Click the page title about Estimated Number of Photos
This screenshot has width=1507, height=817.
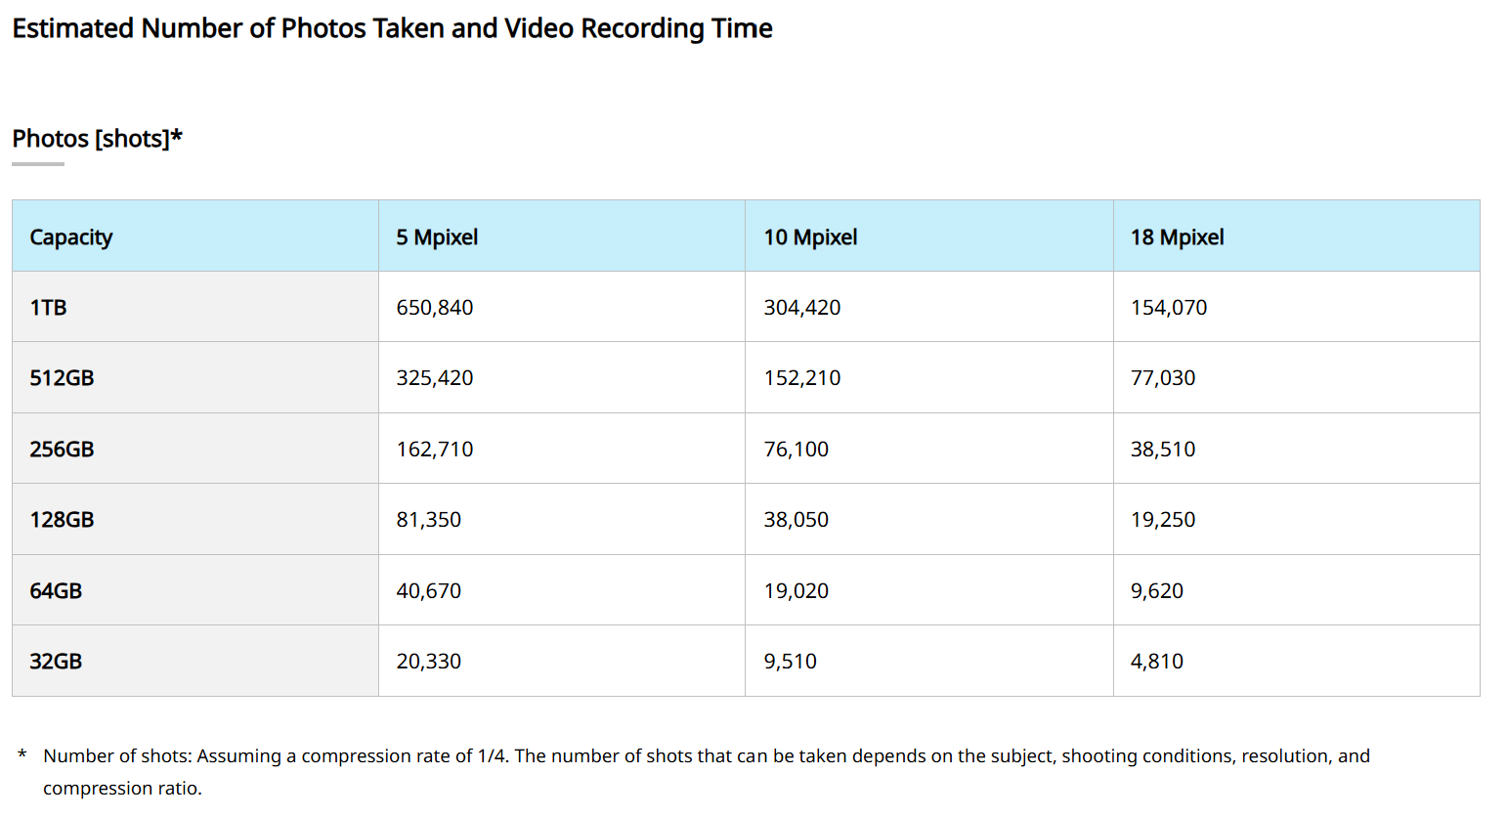pos(392,28)
